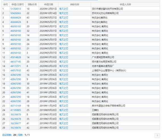
Task: Open registration number 44337145
Action: (x=16, y=62)
